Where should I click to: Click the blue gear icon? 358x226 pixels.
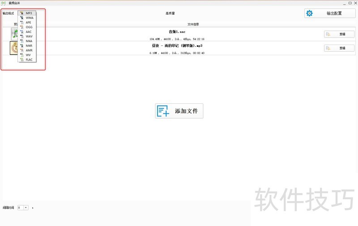[309, 13]
